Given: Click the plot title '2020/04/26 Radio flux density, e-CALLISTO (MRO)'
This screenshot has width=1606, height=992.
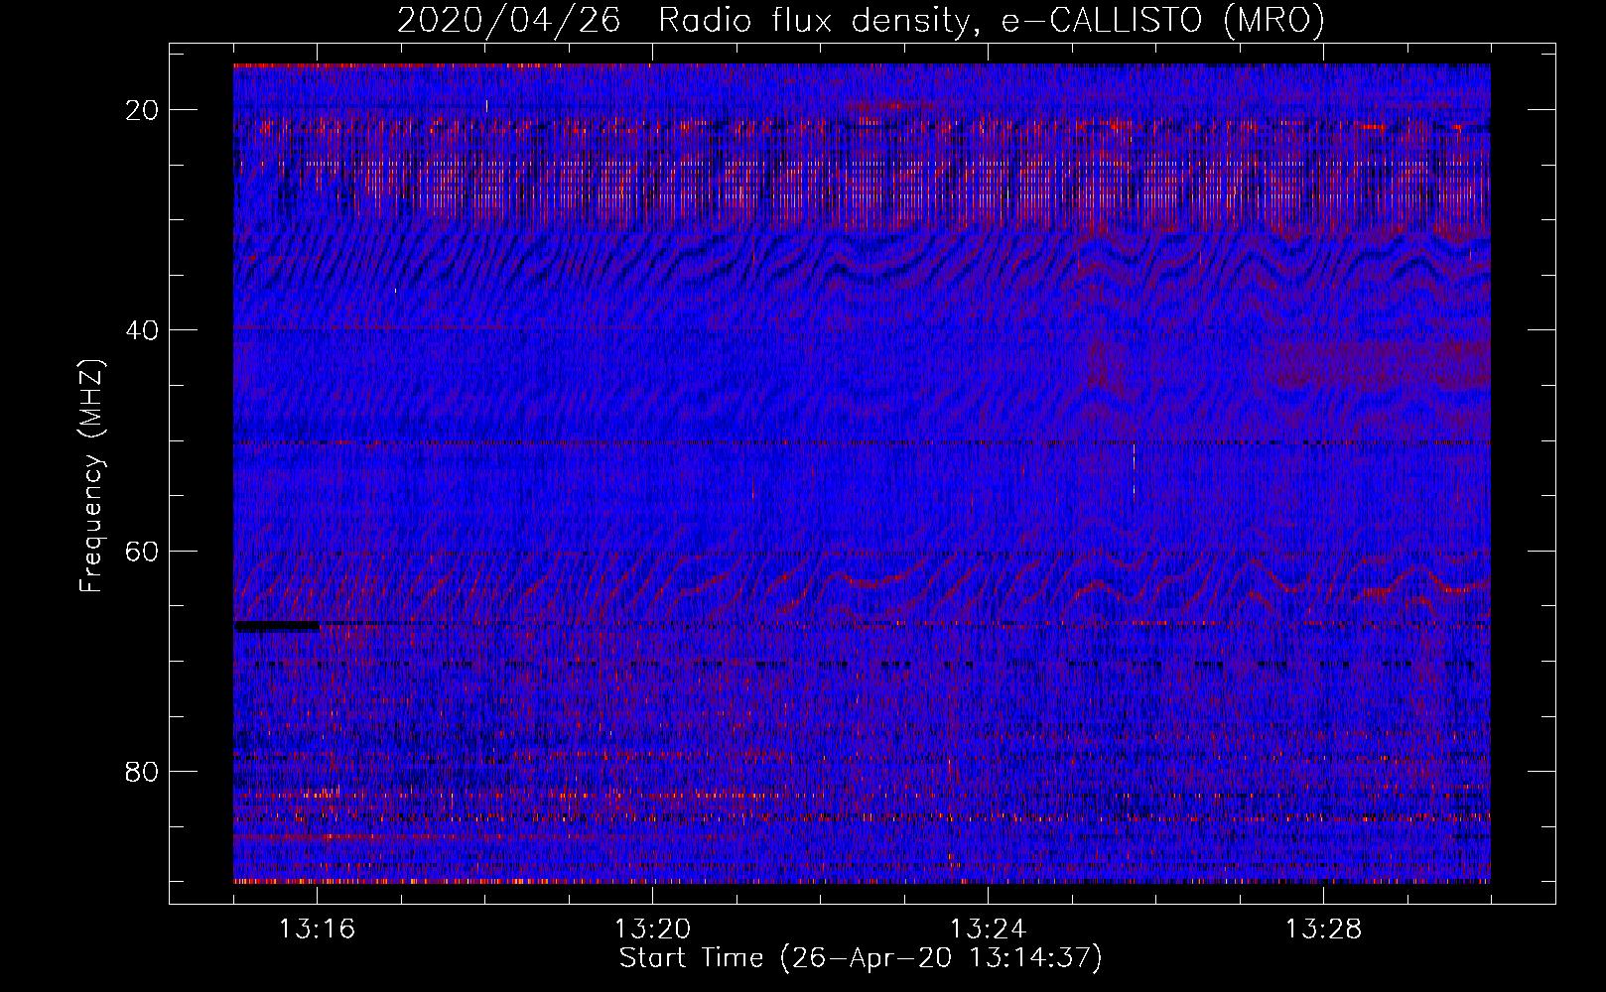Looking at the screenshot, I should click(861, 20).
